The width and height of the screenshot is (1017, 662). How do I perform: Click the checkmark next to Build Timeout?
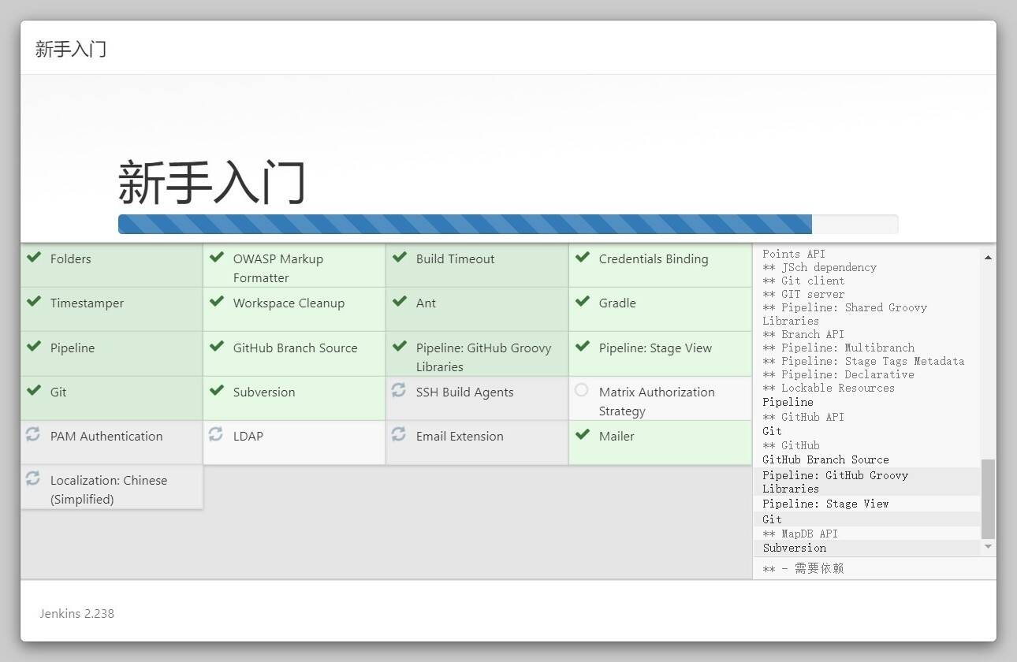tap(400, 258)
